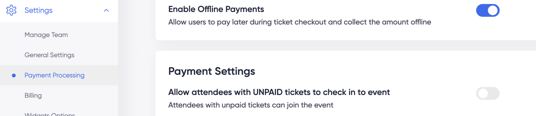Screen dimensions: 536x116
Task: Click the Payment Settings section heading
Action: (212, 71)
